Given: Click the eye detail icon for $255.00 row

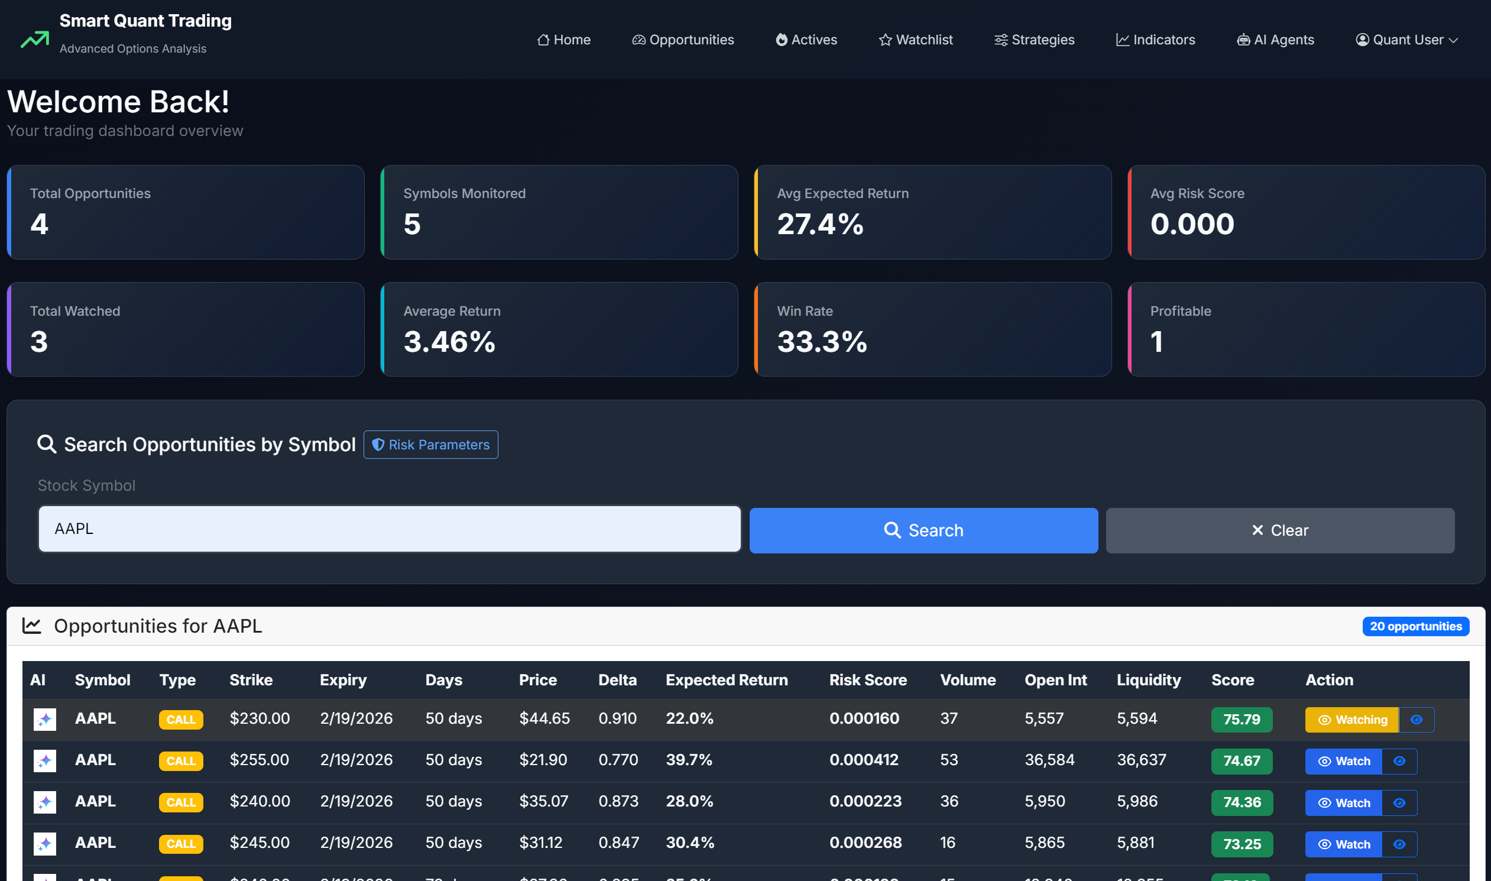Looking at the screenshot, I should click(1399, 761).
